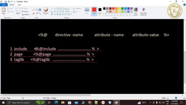
Task: Select the Pencil tool
Action: pyautogui.click(x=33, y=10)
